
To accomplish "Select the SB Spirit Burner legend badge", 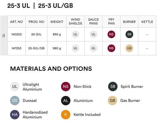I will click(x=113, y=86).
